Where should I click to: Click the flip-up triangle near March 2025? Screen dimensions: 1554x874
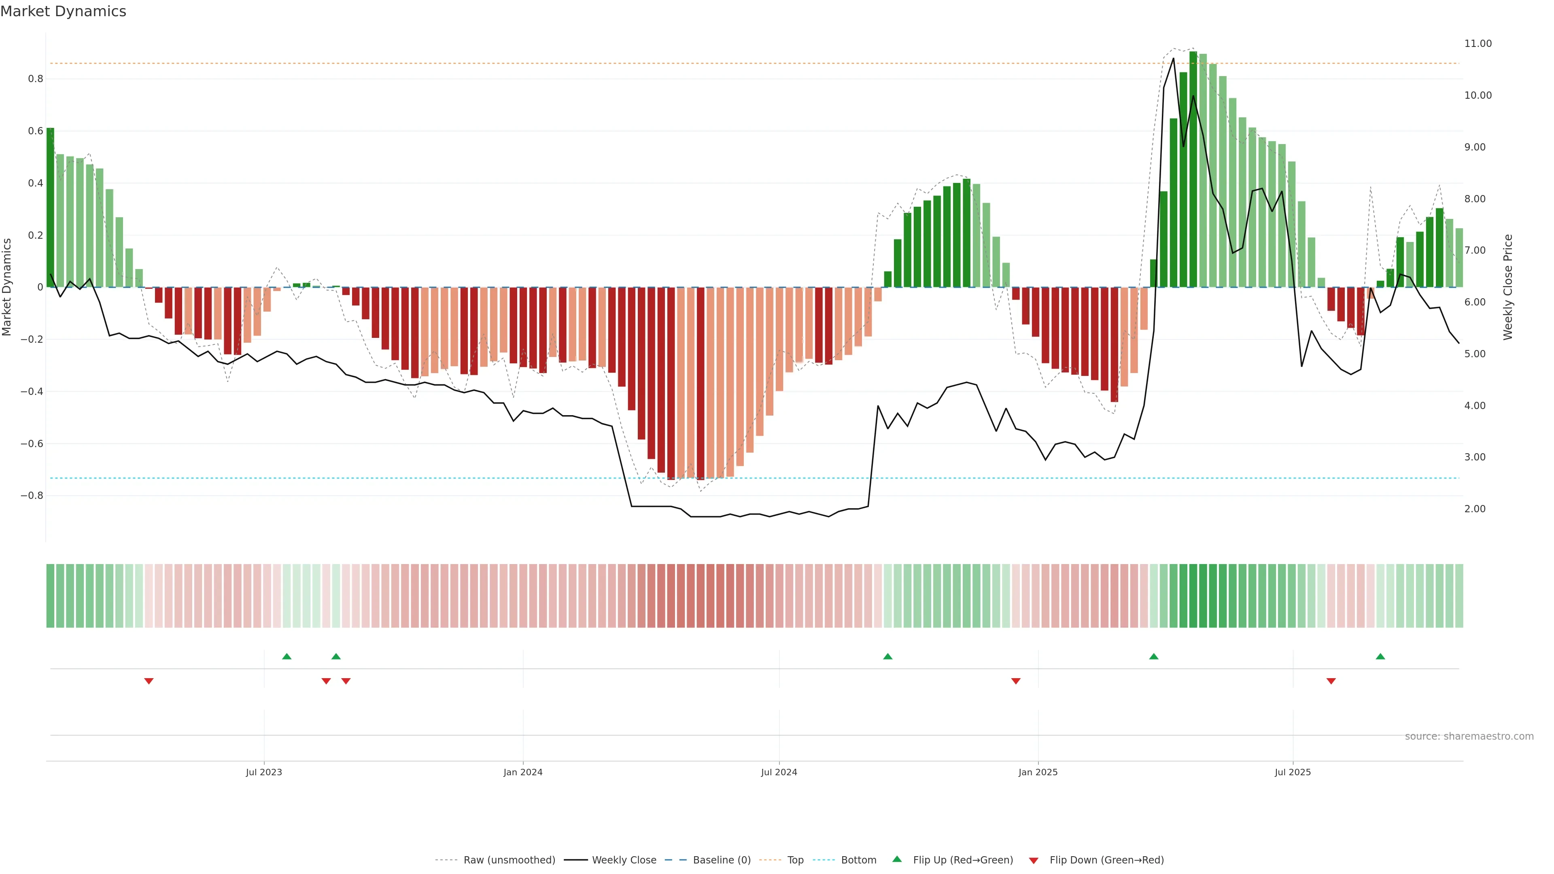tap(1153, 656)
